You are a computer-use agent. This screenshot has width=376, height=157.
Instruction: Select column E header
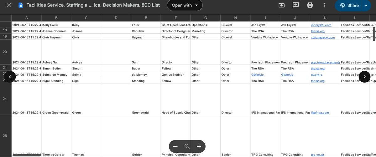pyautogui.click(x=146, y=18)
